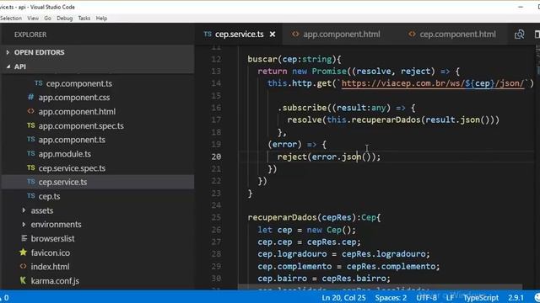Screen dimensions: 540x303
Task: Click line number 20 in the gutter
Action: tap(216, 157)
